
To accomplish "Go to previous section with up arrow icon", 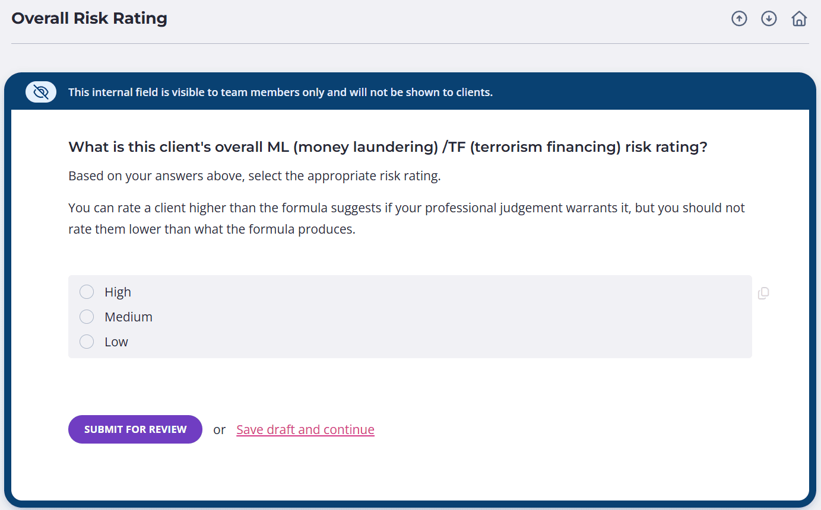I will click(739, 19).
